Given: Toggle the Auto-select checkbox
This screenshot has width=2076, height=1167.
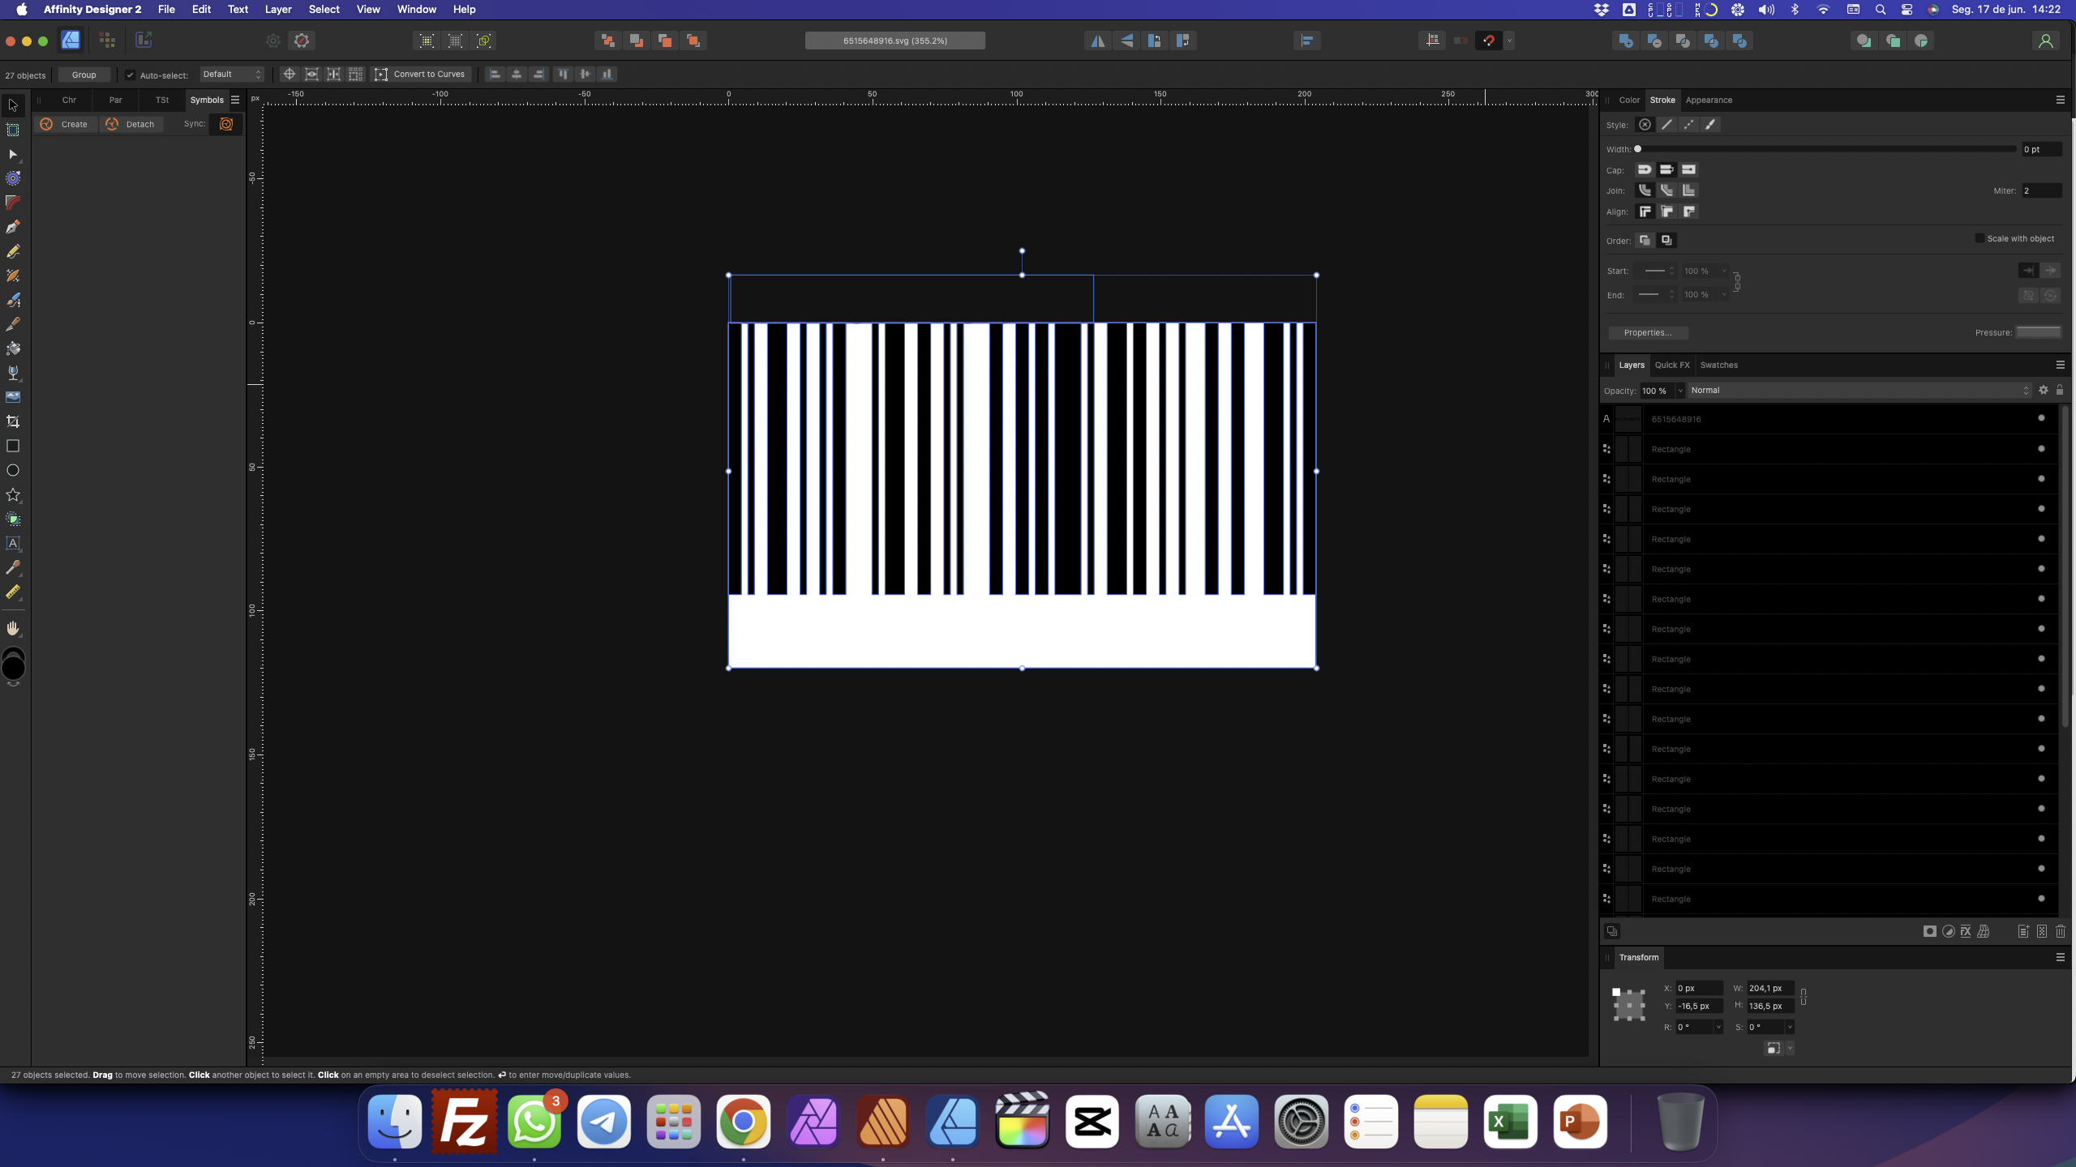Looking at the screenshot, I should click(131, 75).
